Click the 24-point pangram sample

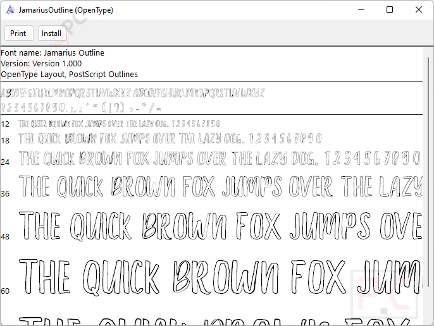(x=220, y=158)
